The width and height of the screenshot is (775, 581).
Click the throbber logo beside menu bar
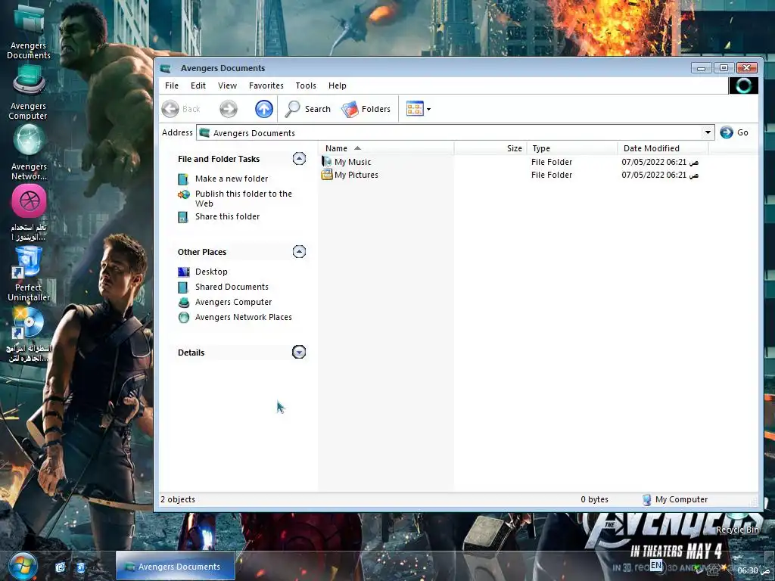(743, 85)
